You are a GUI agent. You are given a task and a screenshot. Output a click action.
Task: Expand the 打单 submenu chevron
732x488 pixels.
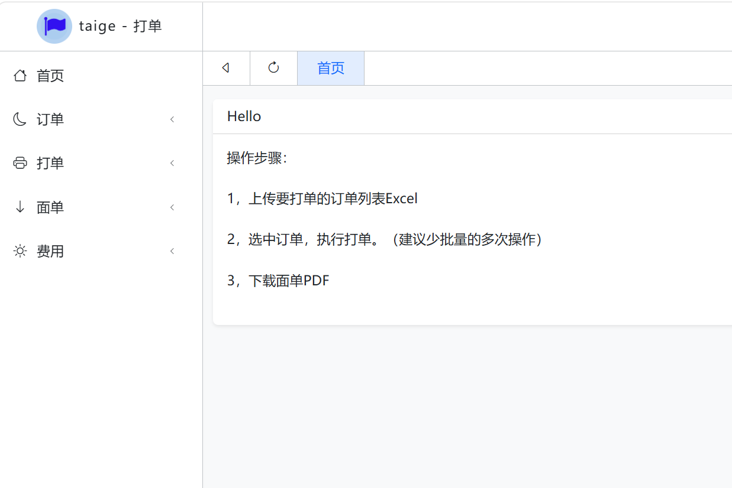tap(172, 163)
